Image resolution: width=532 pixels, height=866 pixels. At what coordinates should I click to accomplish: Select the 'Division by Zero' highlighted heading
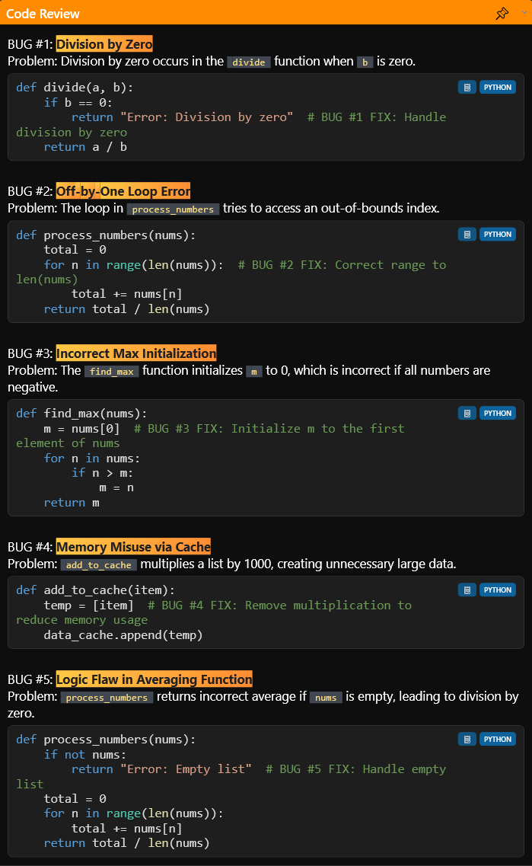(104, 44)
